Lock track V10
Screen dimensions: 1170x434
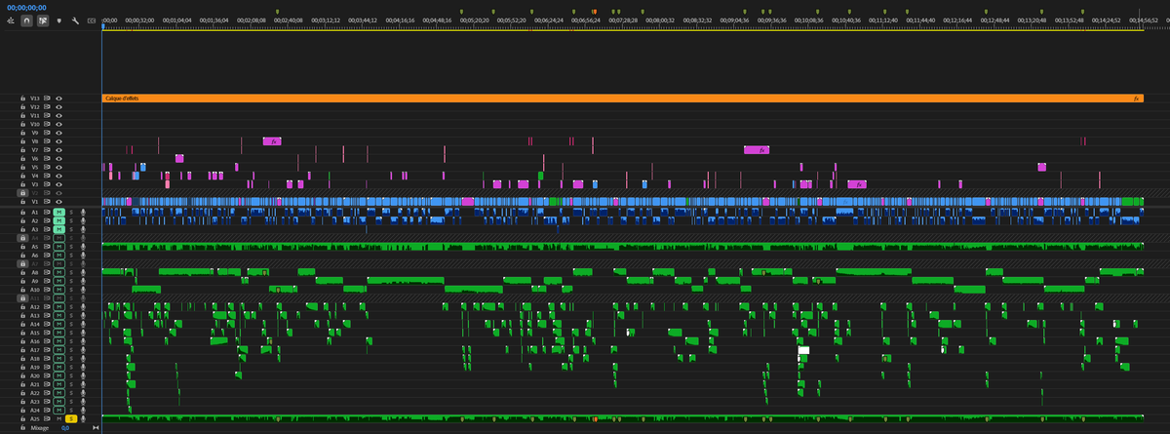(x=22, y=125)
